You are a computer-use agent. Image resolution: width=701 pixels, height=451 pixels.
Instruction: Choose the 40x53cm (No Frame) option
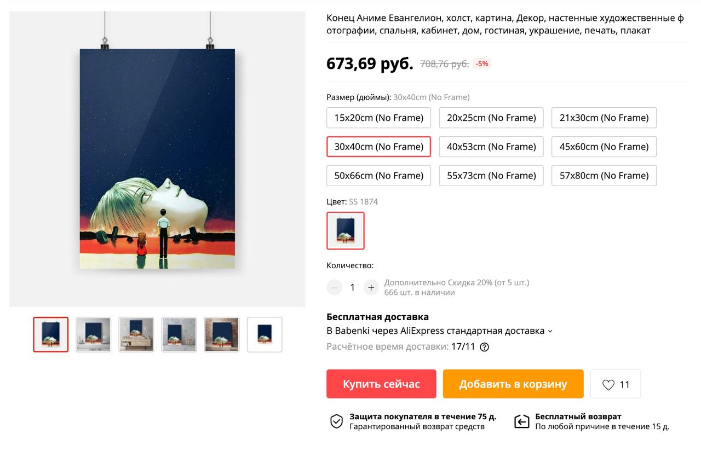pos(491,147)
